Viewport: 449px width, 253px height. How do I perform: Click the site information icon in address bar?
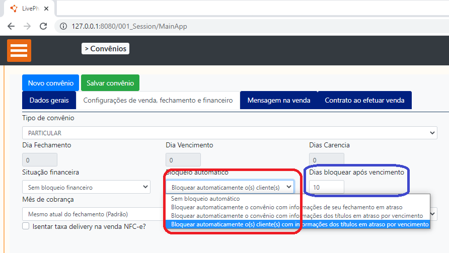(63, 26)
